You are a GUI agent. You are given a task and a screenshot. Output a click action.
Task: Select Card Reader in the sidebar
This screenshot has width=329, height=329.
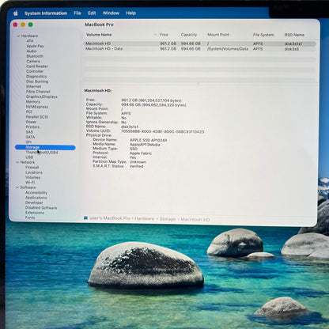tap(37, 66)
